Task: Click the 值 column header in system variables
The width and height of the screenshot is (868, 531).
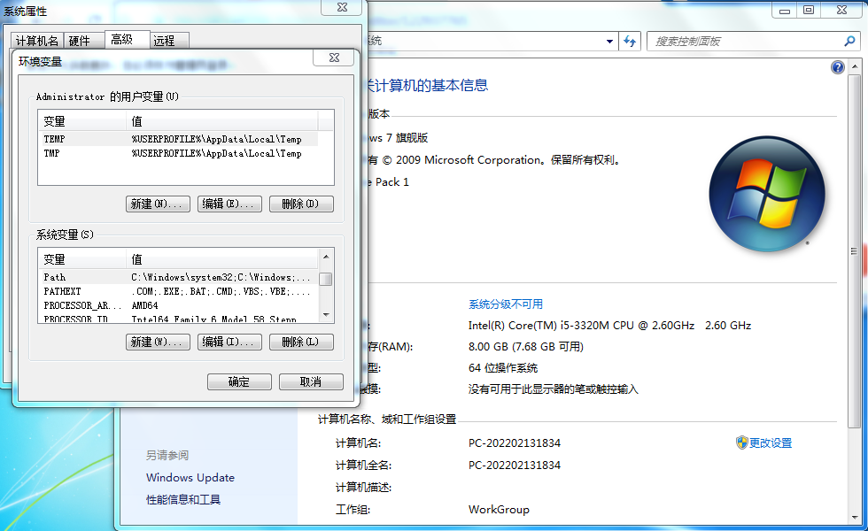Action: coord(222,259)
